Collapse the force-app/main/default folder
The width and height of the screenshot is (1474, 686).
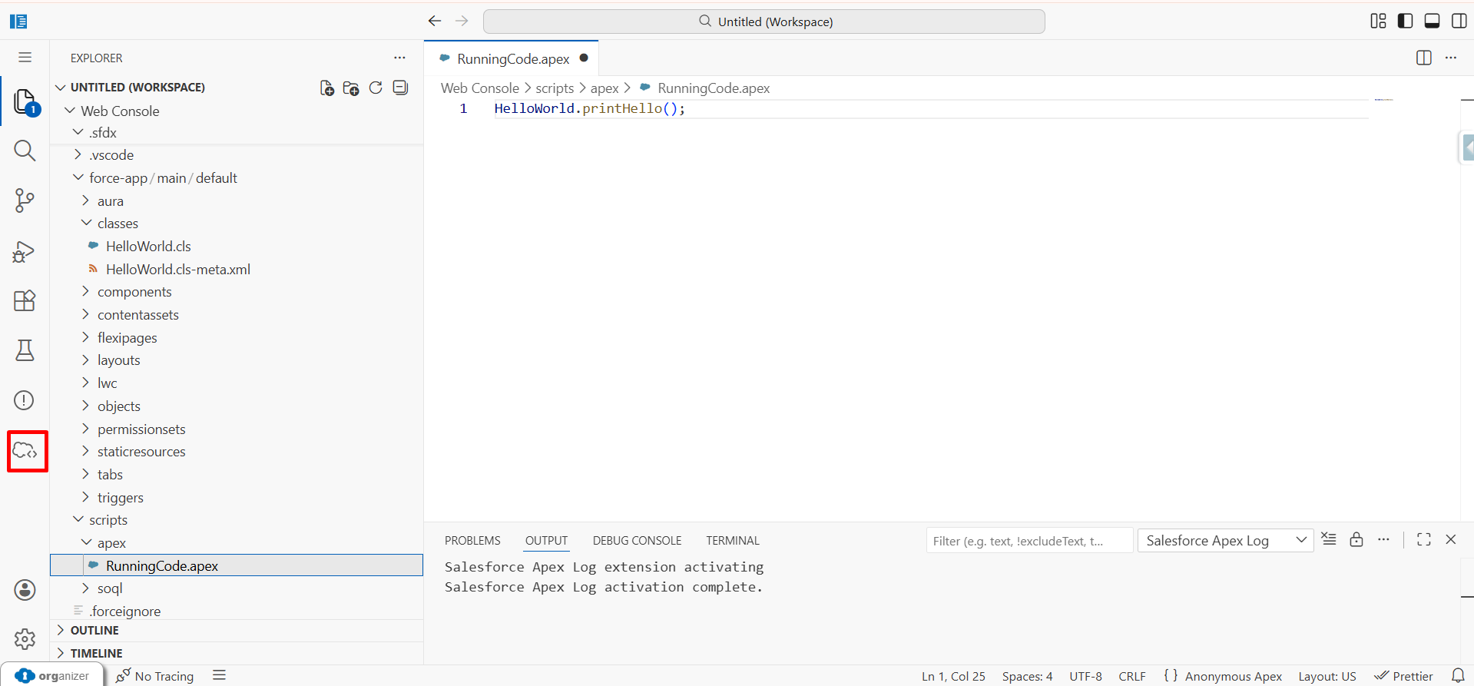point(163,178)
